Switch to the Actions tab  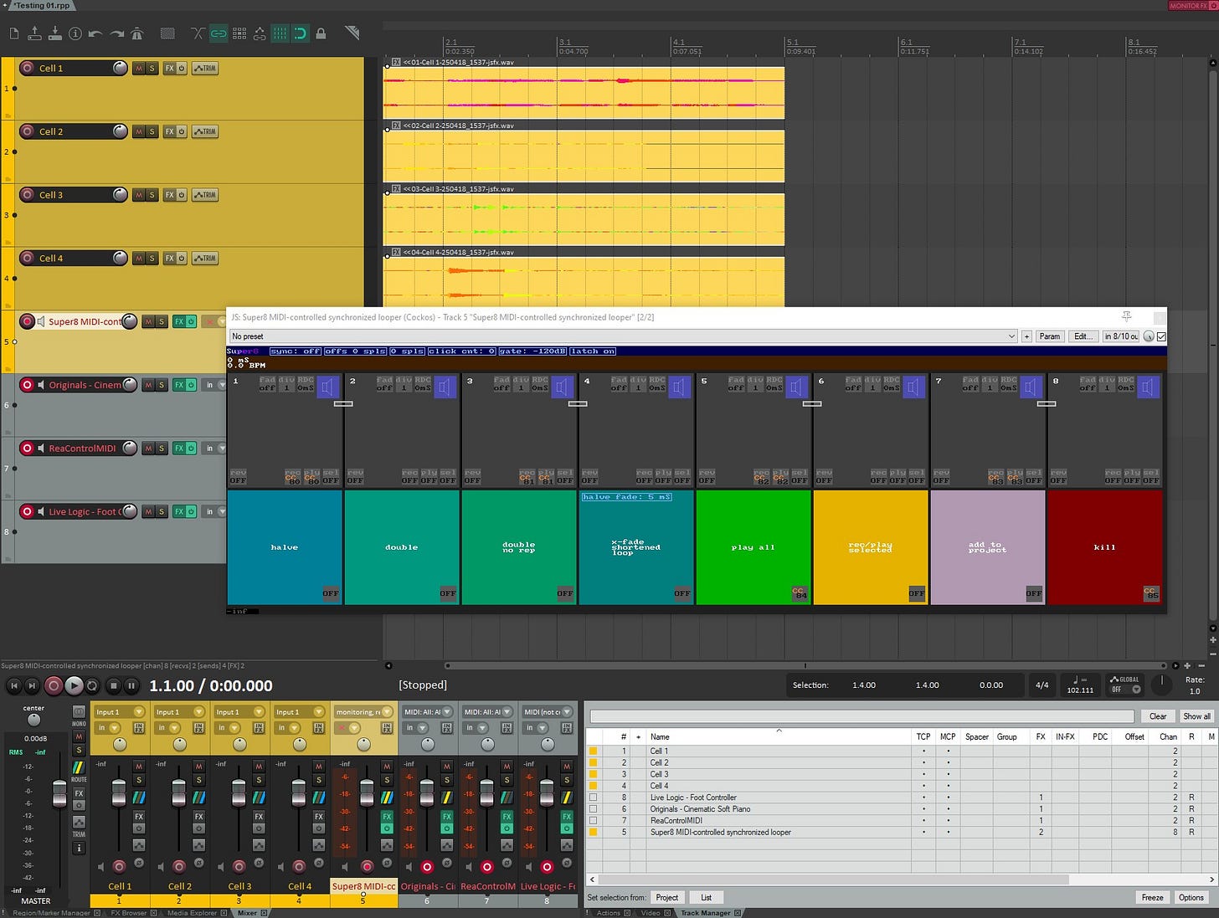(x=608, y=913)
